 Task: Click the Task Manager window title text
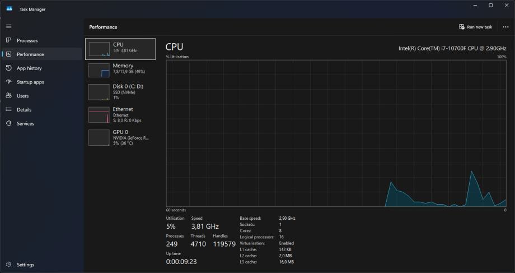tap(32, 9)
